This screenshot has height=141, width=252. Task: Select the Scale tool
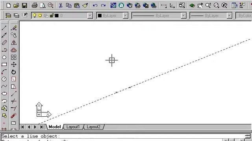click(14, 79)
